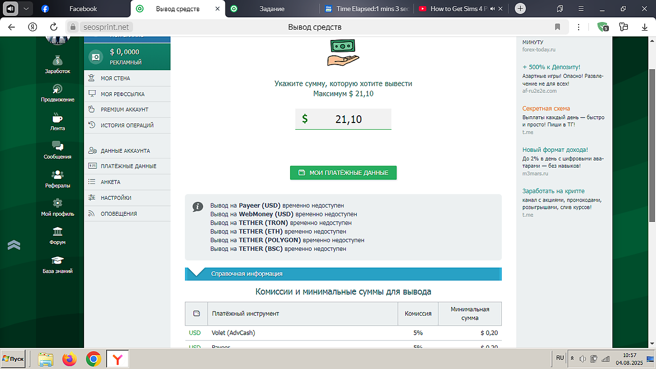
Task: Show hidden system tray icons
Action: tap(572, 359)
